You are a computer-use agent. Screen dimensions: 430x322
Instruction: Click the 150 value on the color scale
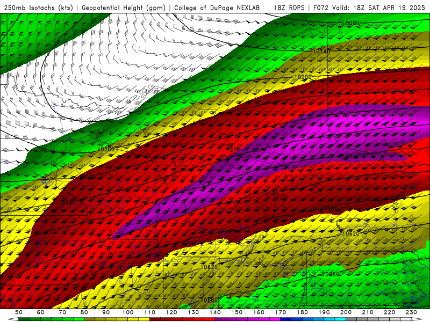(237, 312)
